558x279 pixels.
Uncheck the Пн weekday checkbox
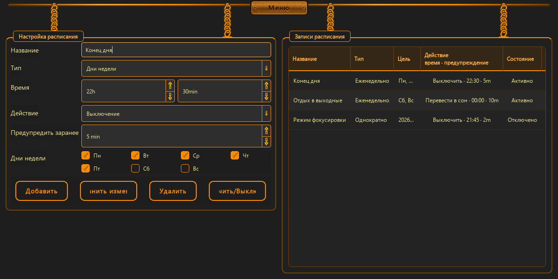(86, 155)
